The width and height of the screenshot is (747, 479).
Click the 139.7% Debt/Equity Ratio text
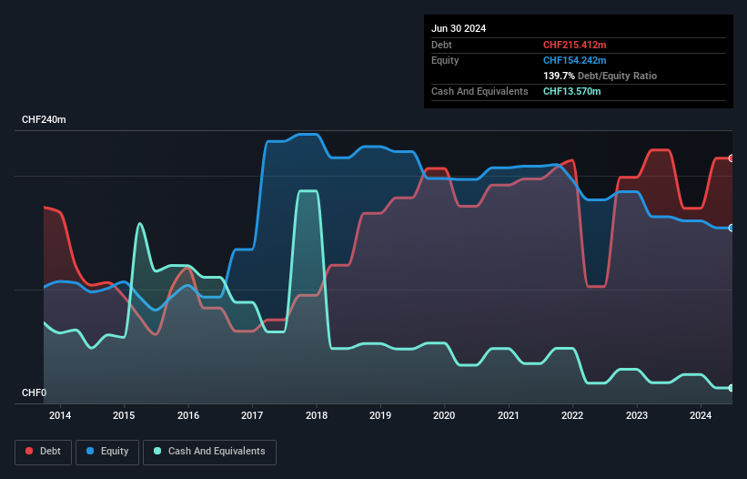tap(600, 76)
